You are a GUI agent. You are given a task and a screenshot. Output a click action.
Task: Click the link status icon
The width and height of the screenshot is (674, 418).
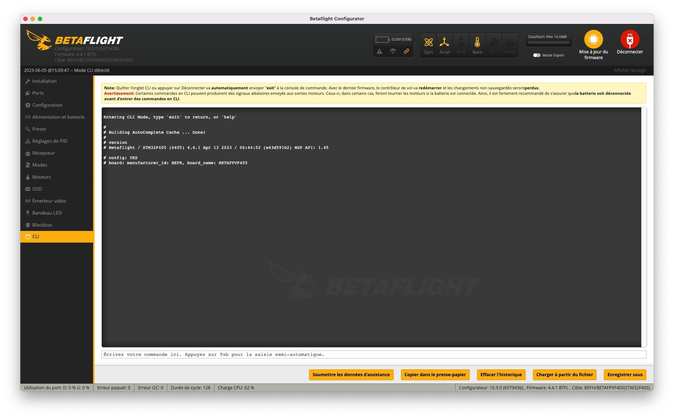click(x=406, y=51)
